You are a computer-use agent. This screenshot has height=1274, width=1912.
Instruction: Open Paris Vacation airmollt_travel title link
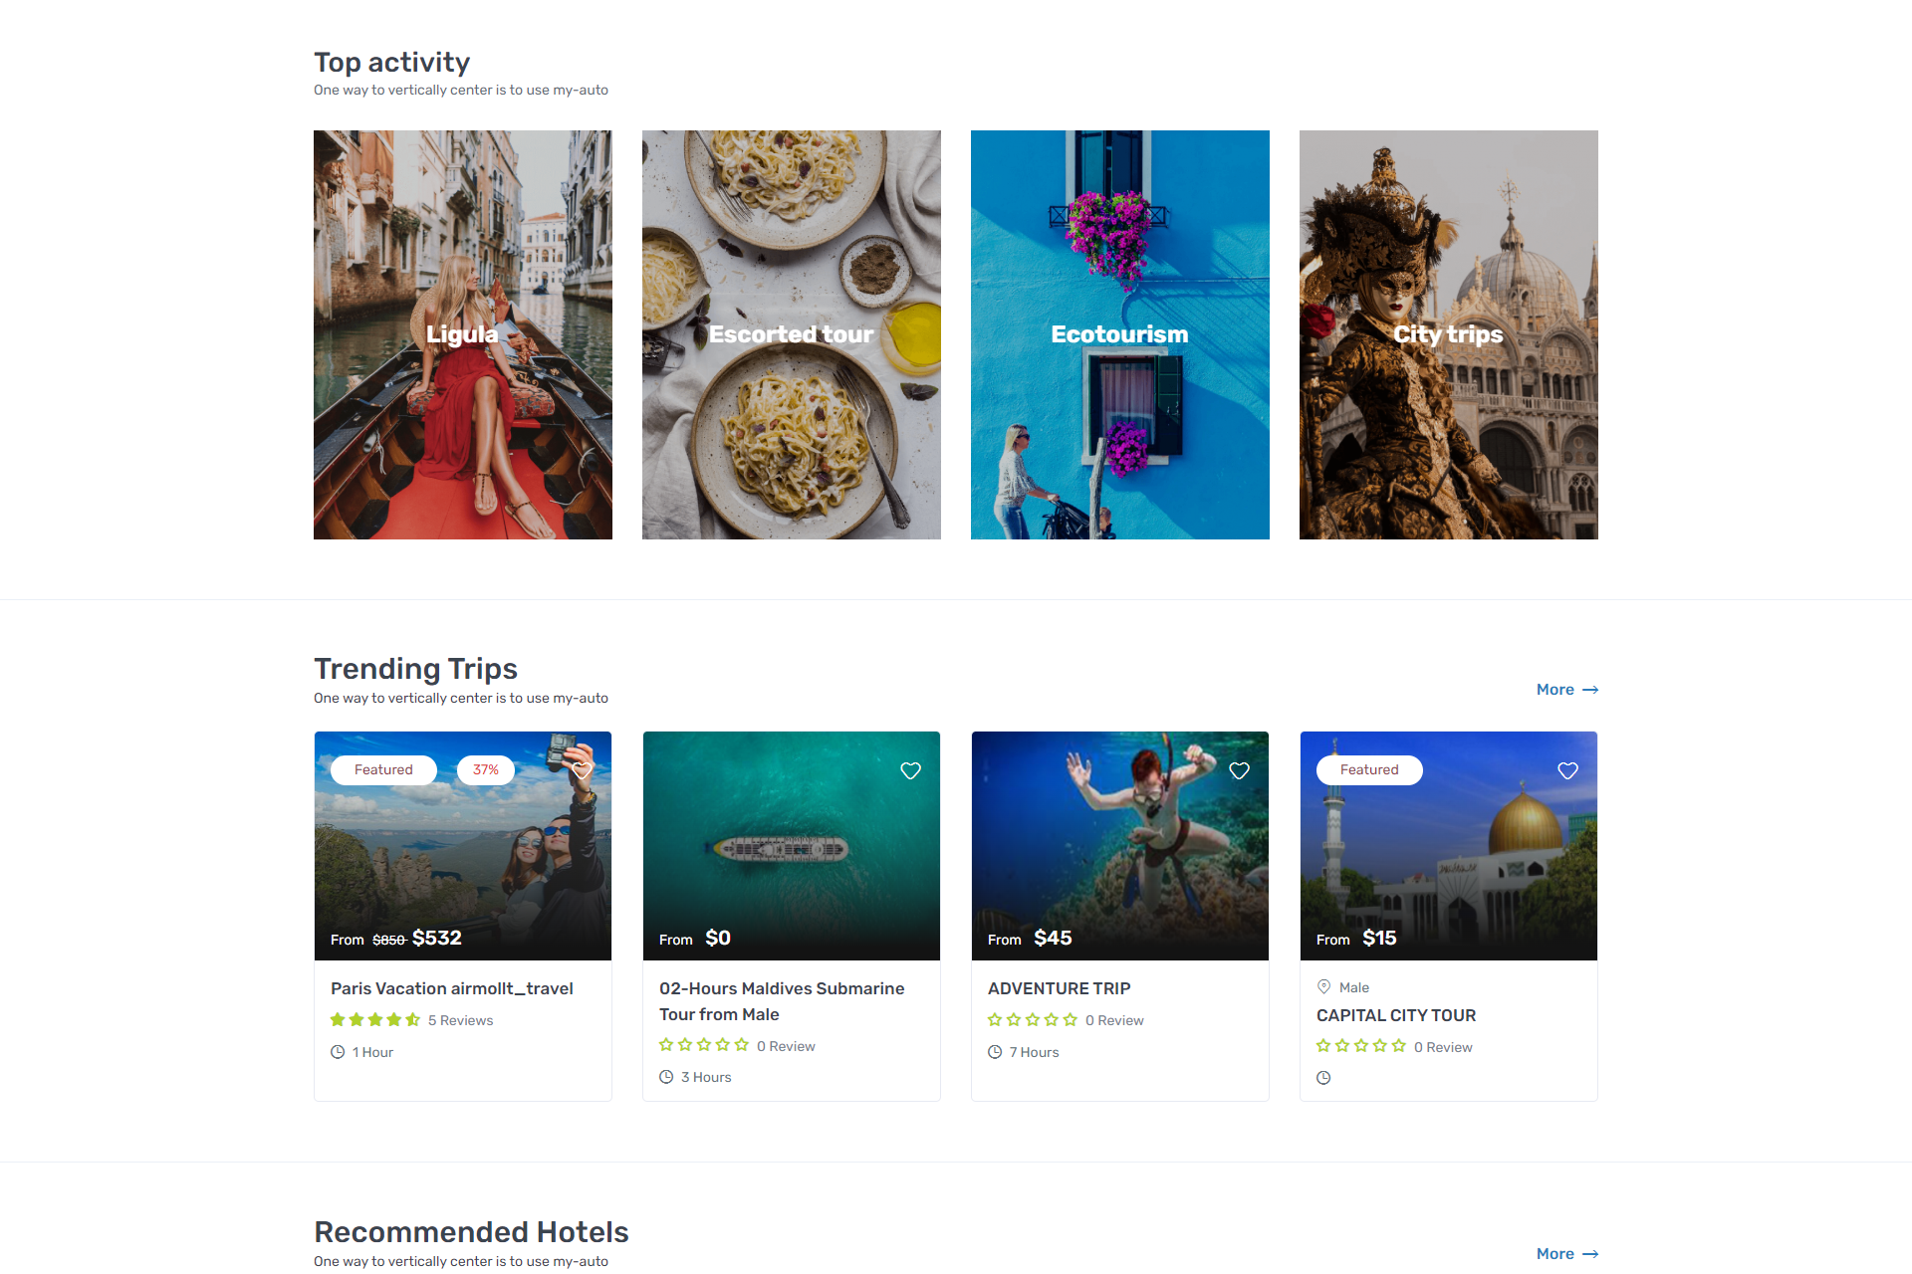pyautogui.click(x=451, y=988)
